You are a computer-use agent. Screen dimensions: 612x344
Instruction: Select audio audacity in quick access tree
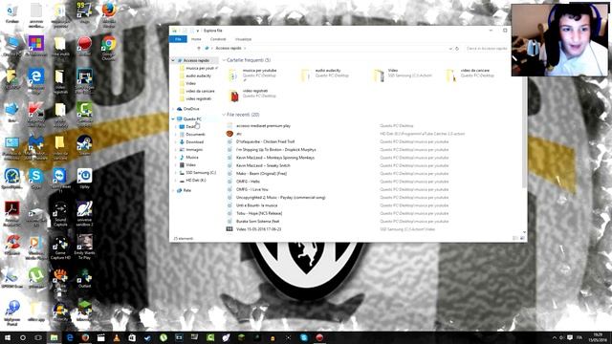pos(198,75)
